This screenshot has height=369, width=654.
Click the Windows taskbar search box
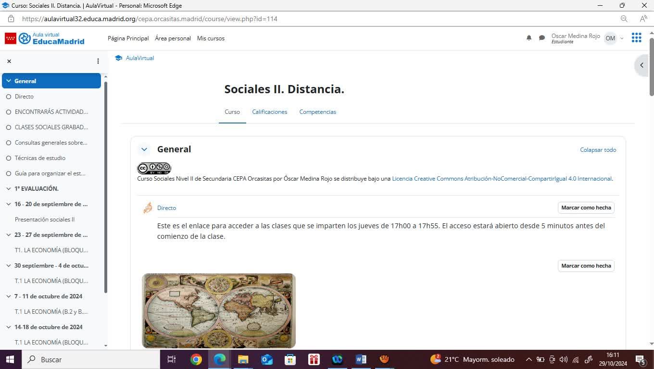tap(90, 359)
